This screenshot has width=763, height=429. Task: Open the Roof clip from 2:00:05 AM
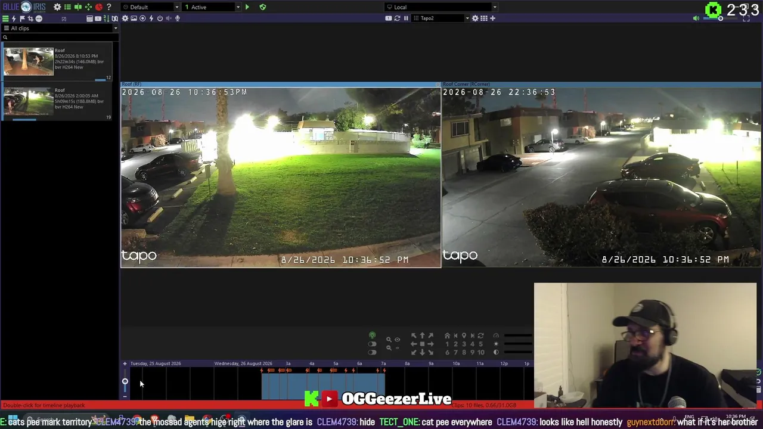pos(57,101)
